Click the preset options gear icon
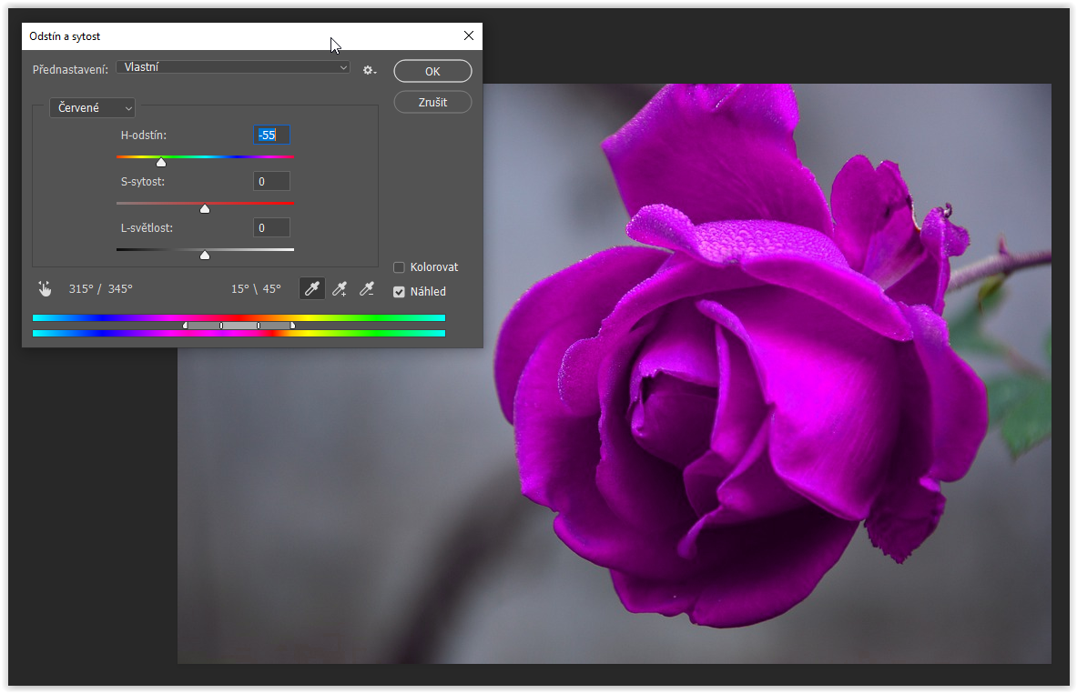Image resolution: width=1077 pixels, height=693 pixels. click(369, 70)
